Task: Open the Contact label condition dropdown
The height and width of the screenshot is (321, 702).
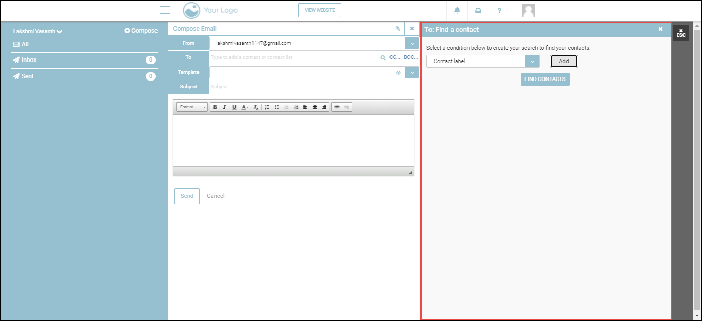Action: pyautogui.click(x=532, y=62)
